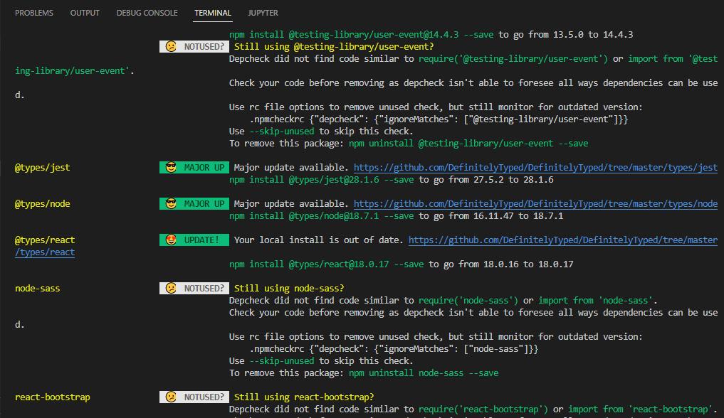724x418 pixels.
Task: Click the npm uninstall node-sass --save command
Action: (x=424, y=373)
